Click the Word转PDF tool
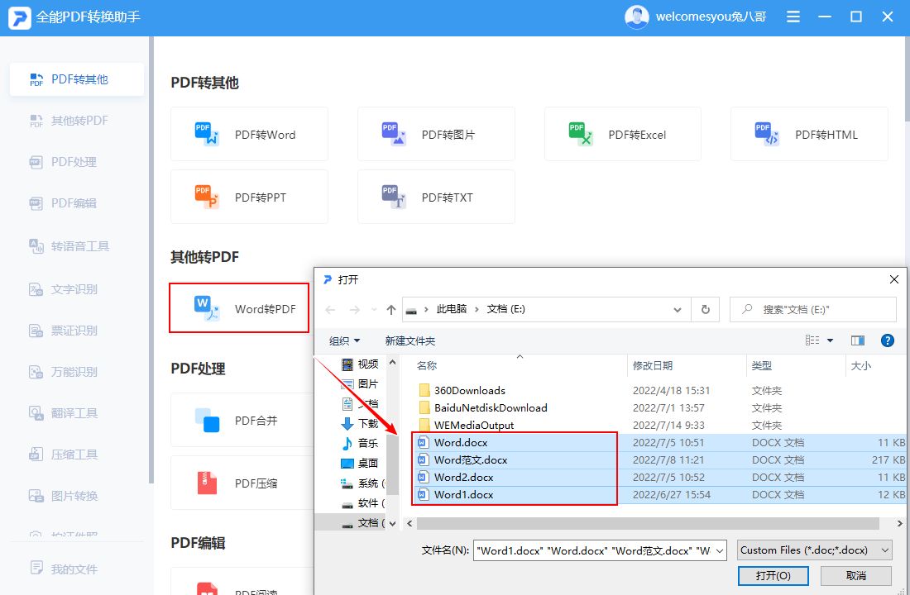This screenshot has height=595, width=910. [239, 308]
